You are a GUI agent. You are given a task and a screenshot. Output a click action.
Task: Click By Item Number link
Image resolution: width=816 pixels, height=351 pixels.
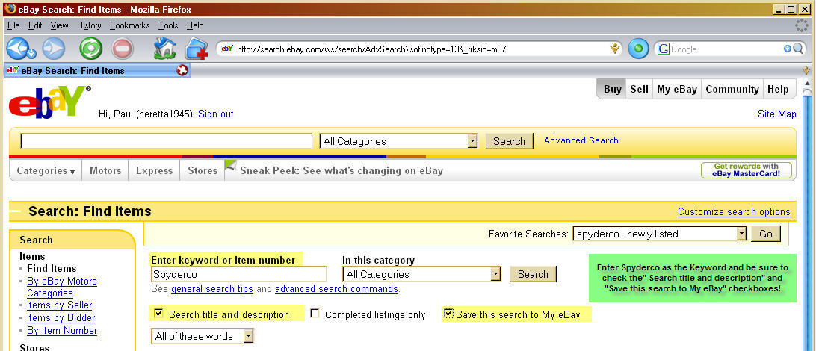[62, 330]
